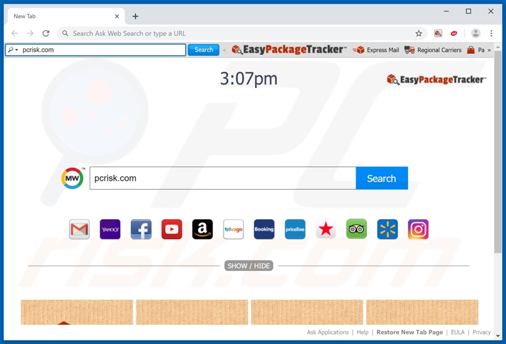The height and width of the screenshot is (344, 506).
Task: Open the Chrome profile avatar
Action: click(476, 33)
